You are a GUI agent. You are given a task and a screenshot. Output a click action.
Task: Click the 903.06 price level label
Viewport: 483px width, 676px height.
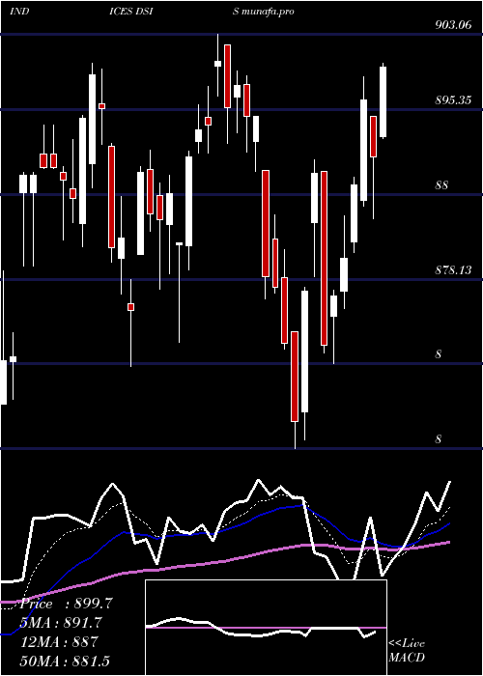(x=453, y=25)
